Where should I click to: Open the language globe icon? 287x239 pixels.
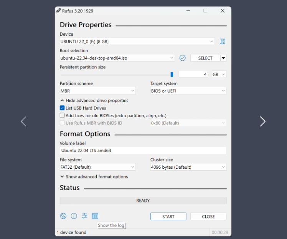point(63,216)
